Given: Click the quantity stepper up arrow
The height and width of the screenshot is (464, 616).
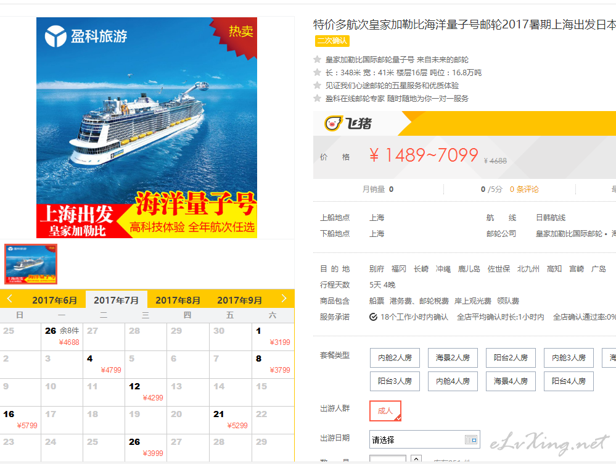Looking at the screenshot, I should coord(416,458).
